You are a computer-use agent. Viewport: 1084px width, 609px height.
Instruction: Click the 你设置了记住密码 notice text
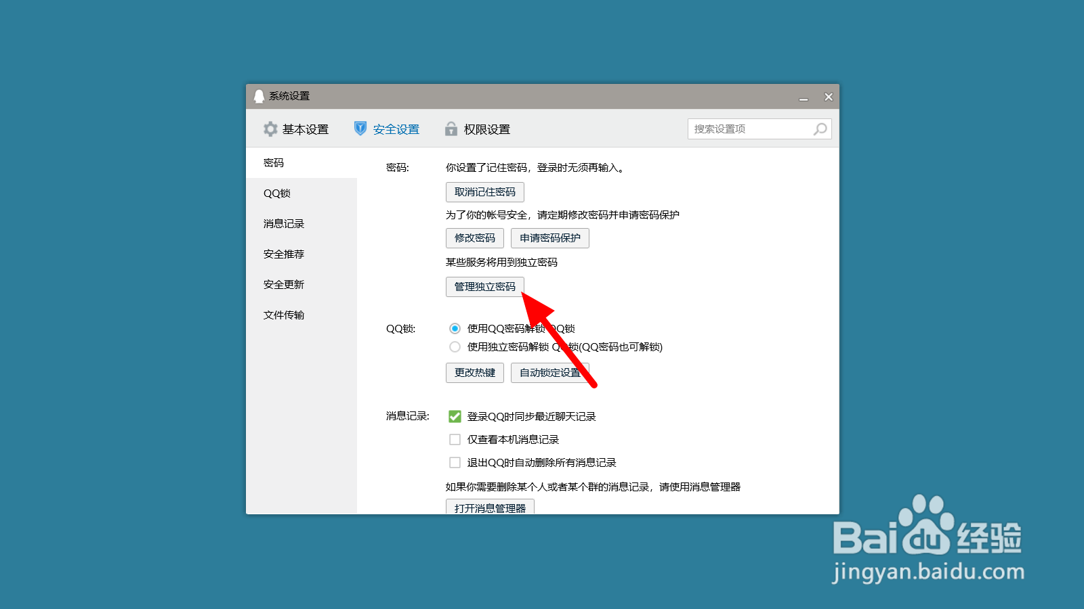click(x=535, y=168)
